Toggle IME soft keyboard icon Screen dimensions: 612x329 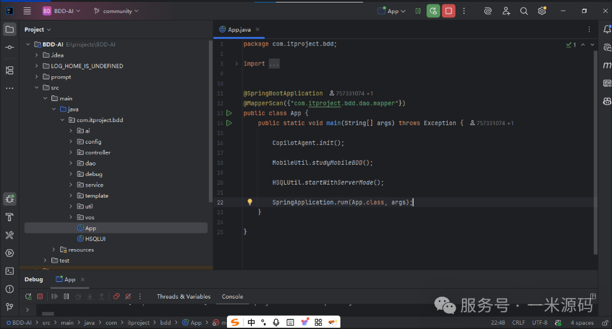[290, 322]
